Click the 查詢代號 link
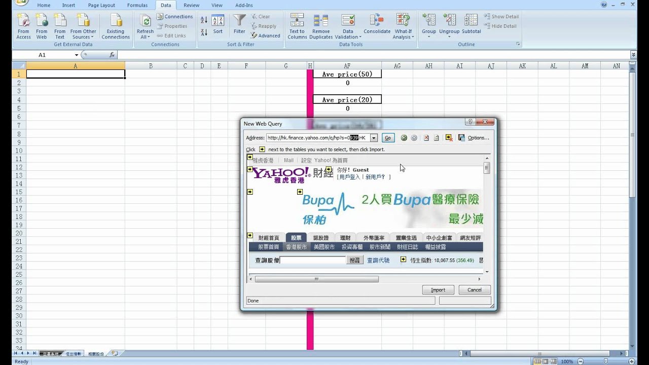This screenshot has width=649, height=365. pyautogui.click(x=378, y=260)
